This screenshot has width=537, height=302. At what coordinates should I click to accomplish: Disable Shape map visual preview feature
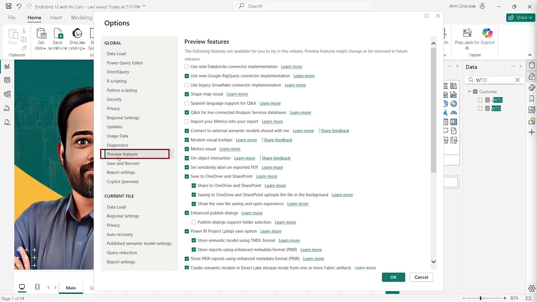click(187, 94)
